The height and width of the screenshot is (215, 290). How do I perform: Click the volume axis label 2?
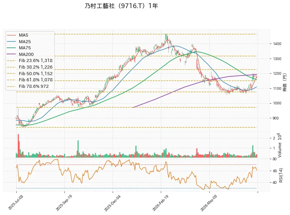(274, 138)
